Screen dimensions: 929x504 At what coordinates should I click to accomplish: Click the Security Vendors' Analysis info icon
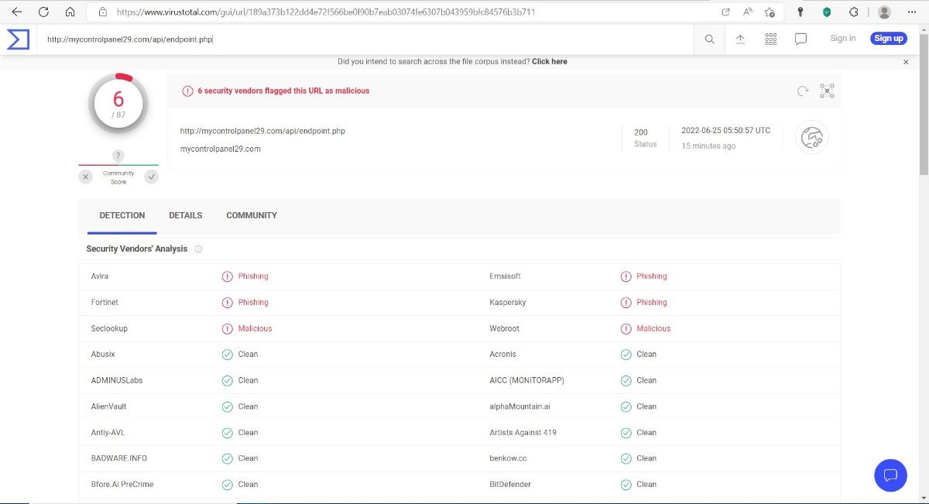click(x=198, y=249)
